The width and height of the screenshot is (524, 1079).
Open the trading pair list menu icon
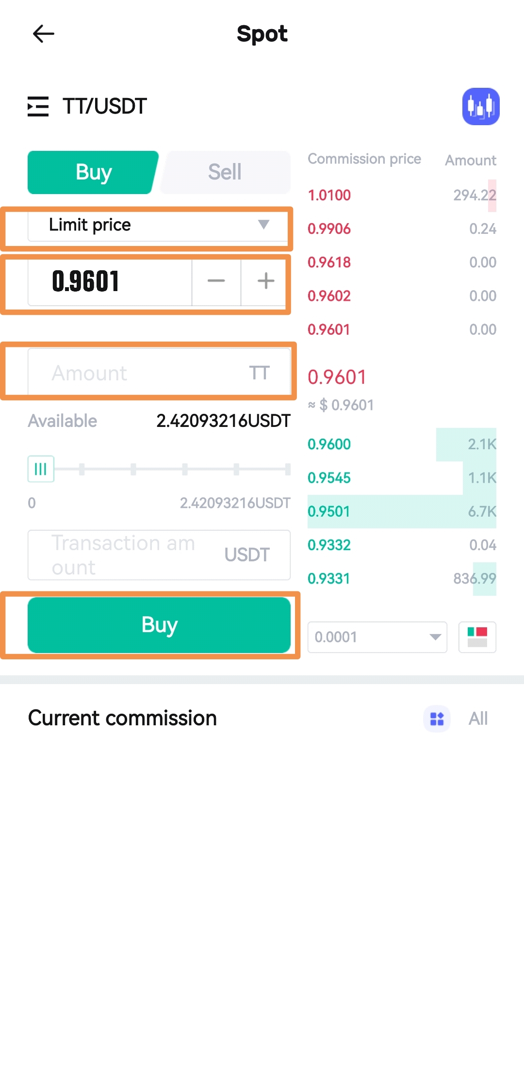[x=38, y=106]
